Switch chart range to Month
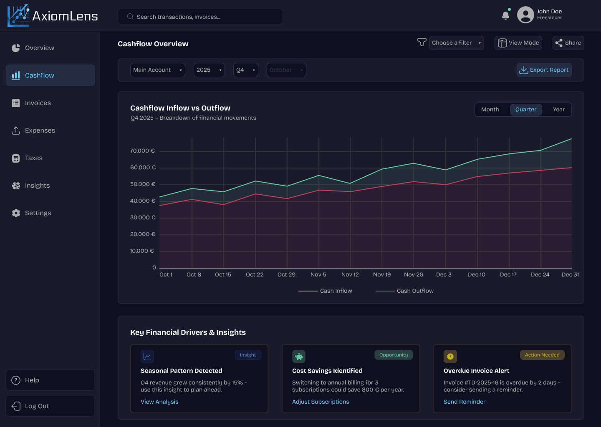 (x=490, y=110)
